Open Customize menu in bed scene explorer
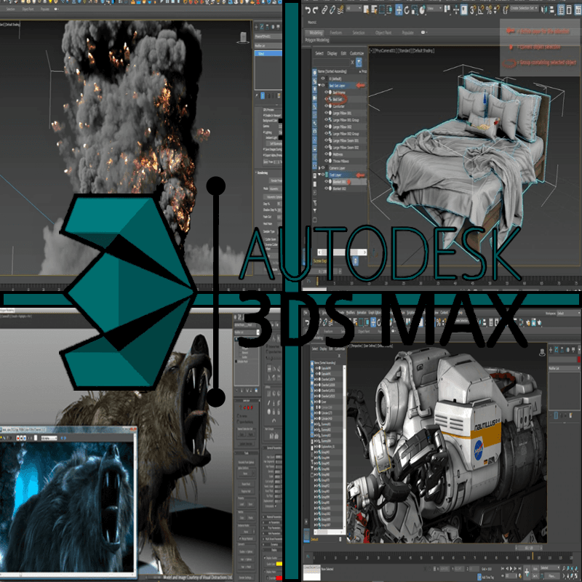582x582 pixels. [x=356, y=53]
